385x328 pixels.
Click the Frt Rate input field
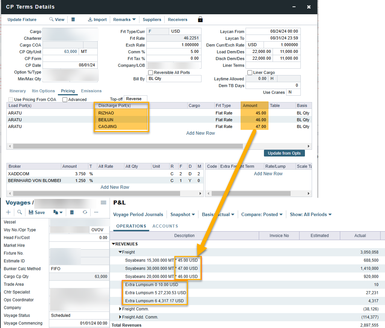click(173, 38)
